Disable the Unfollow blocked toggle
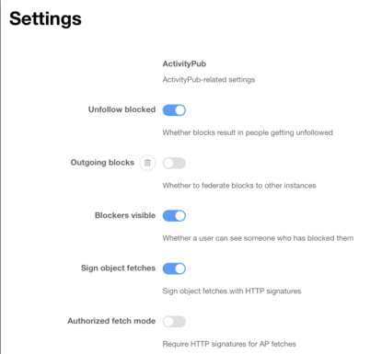This screenshot has height=354, width=382. click(x=174, y=110)
